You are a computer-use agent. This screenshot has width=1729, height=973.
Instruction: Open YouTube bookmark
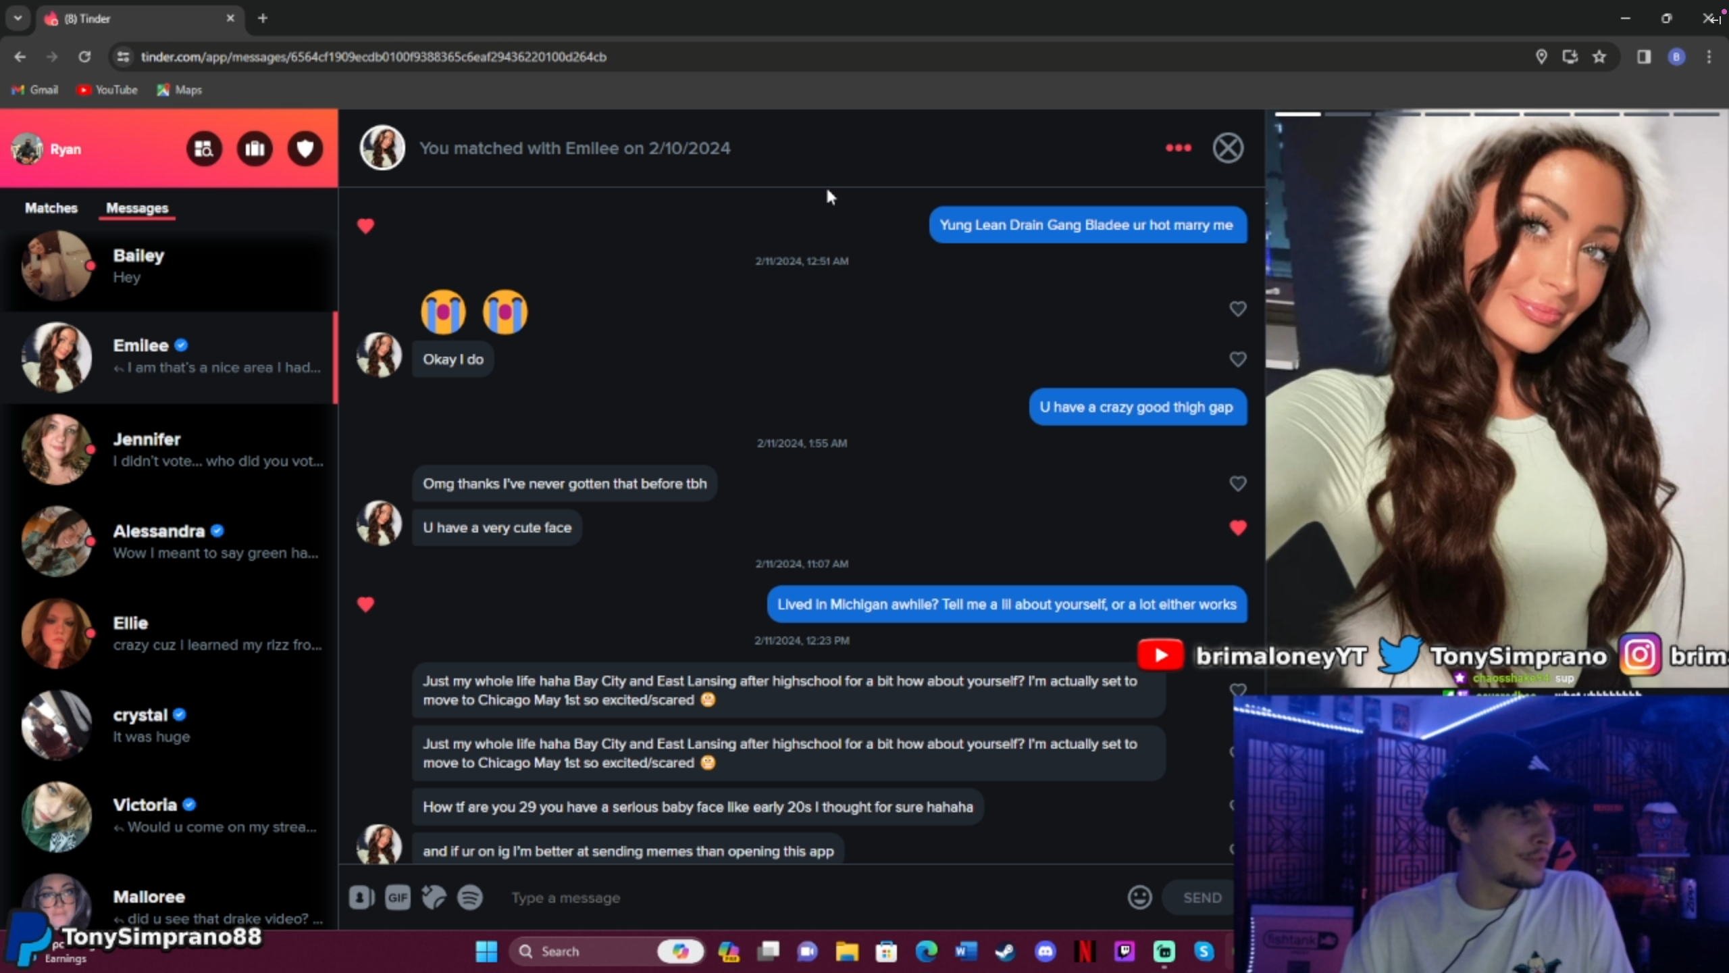pyautogui.click(x=107, y=90)
